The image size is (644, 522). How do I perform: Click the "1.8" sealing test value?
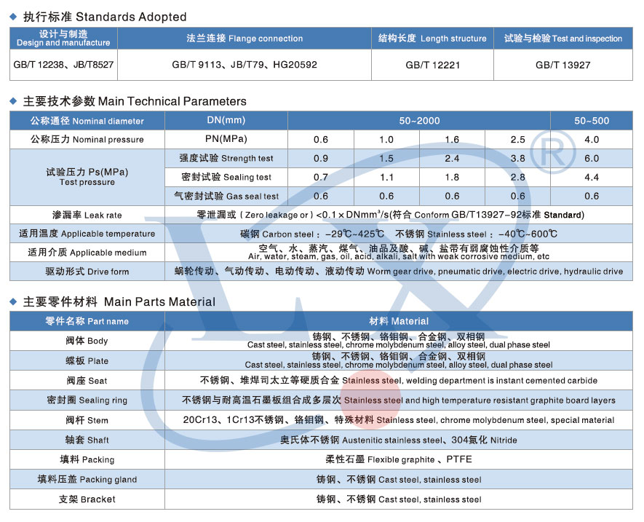pyautogui.click(x=452, y=177)
